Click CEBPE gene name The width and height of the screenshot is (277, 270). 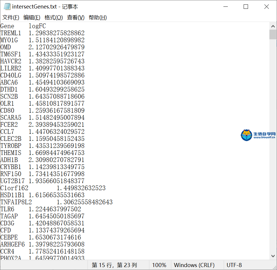click(x=9, y=237)
